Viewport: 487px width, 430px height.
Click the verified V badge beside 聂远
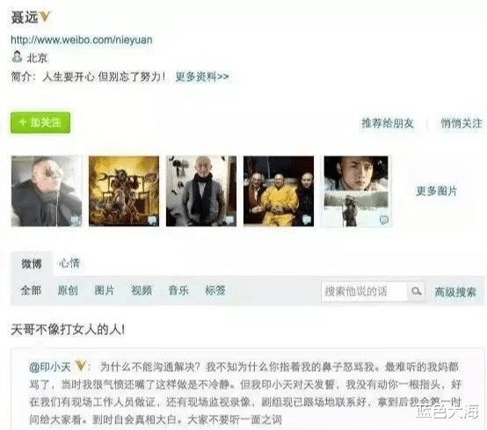pyautogui.click(x=45, y=17)
